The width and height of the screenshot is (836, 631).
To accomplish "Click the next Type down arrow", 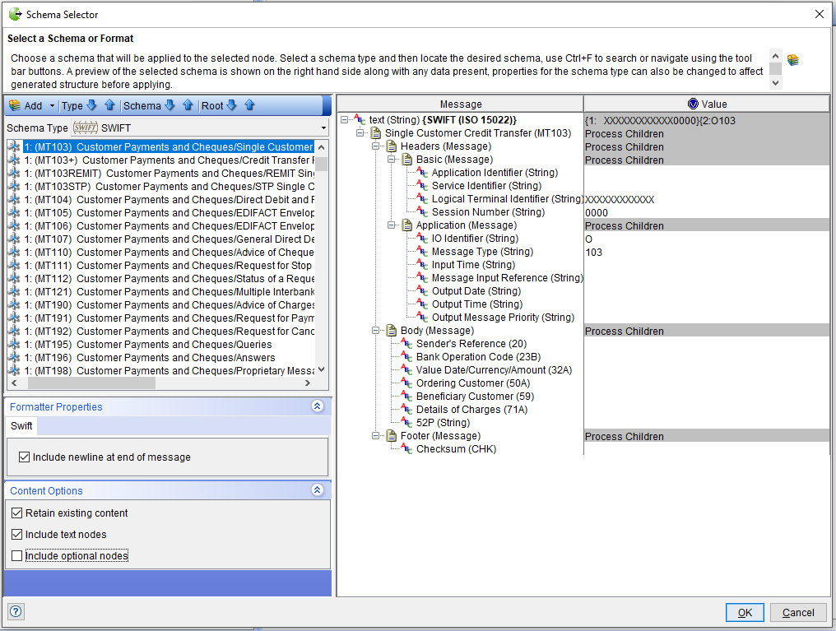I will pyautogui.click(x=92, y=105).
